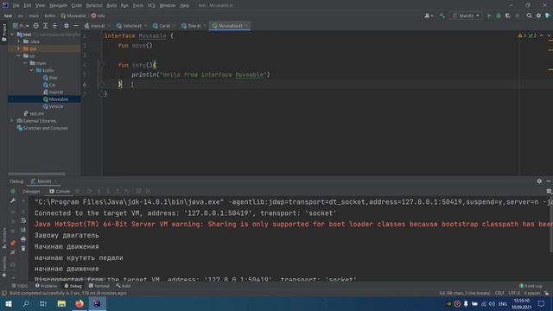Click the print console icon
Viewport: 553px width, 311px height.
pos(23,239)
